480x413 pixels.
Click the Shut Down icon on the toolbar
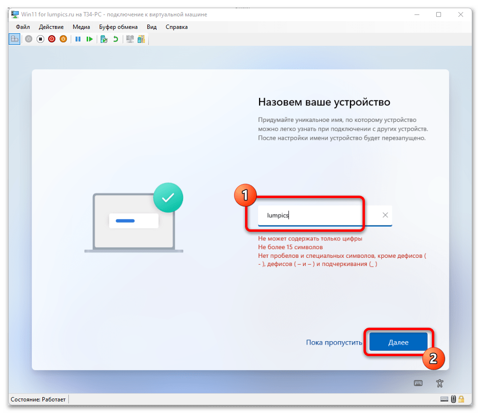pos(52,39)
